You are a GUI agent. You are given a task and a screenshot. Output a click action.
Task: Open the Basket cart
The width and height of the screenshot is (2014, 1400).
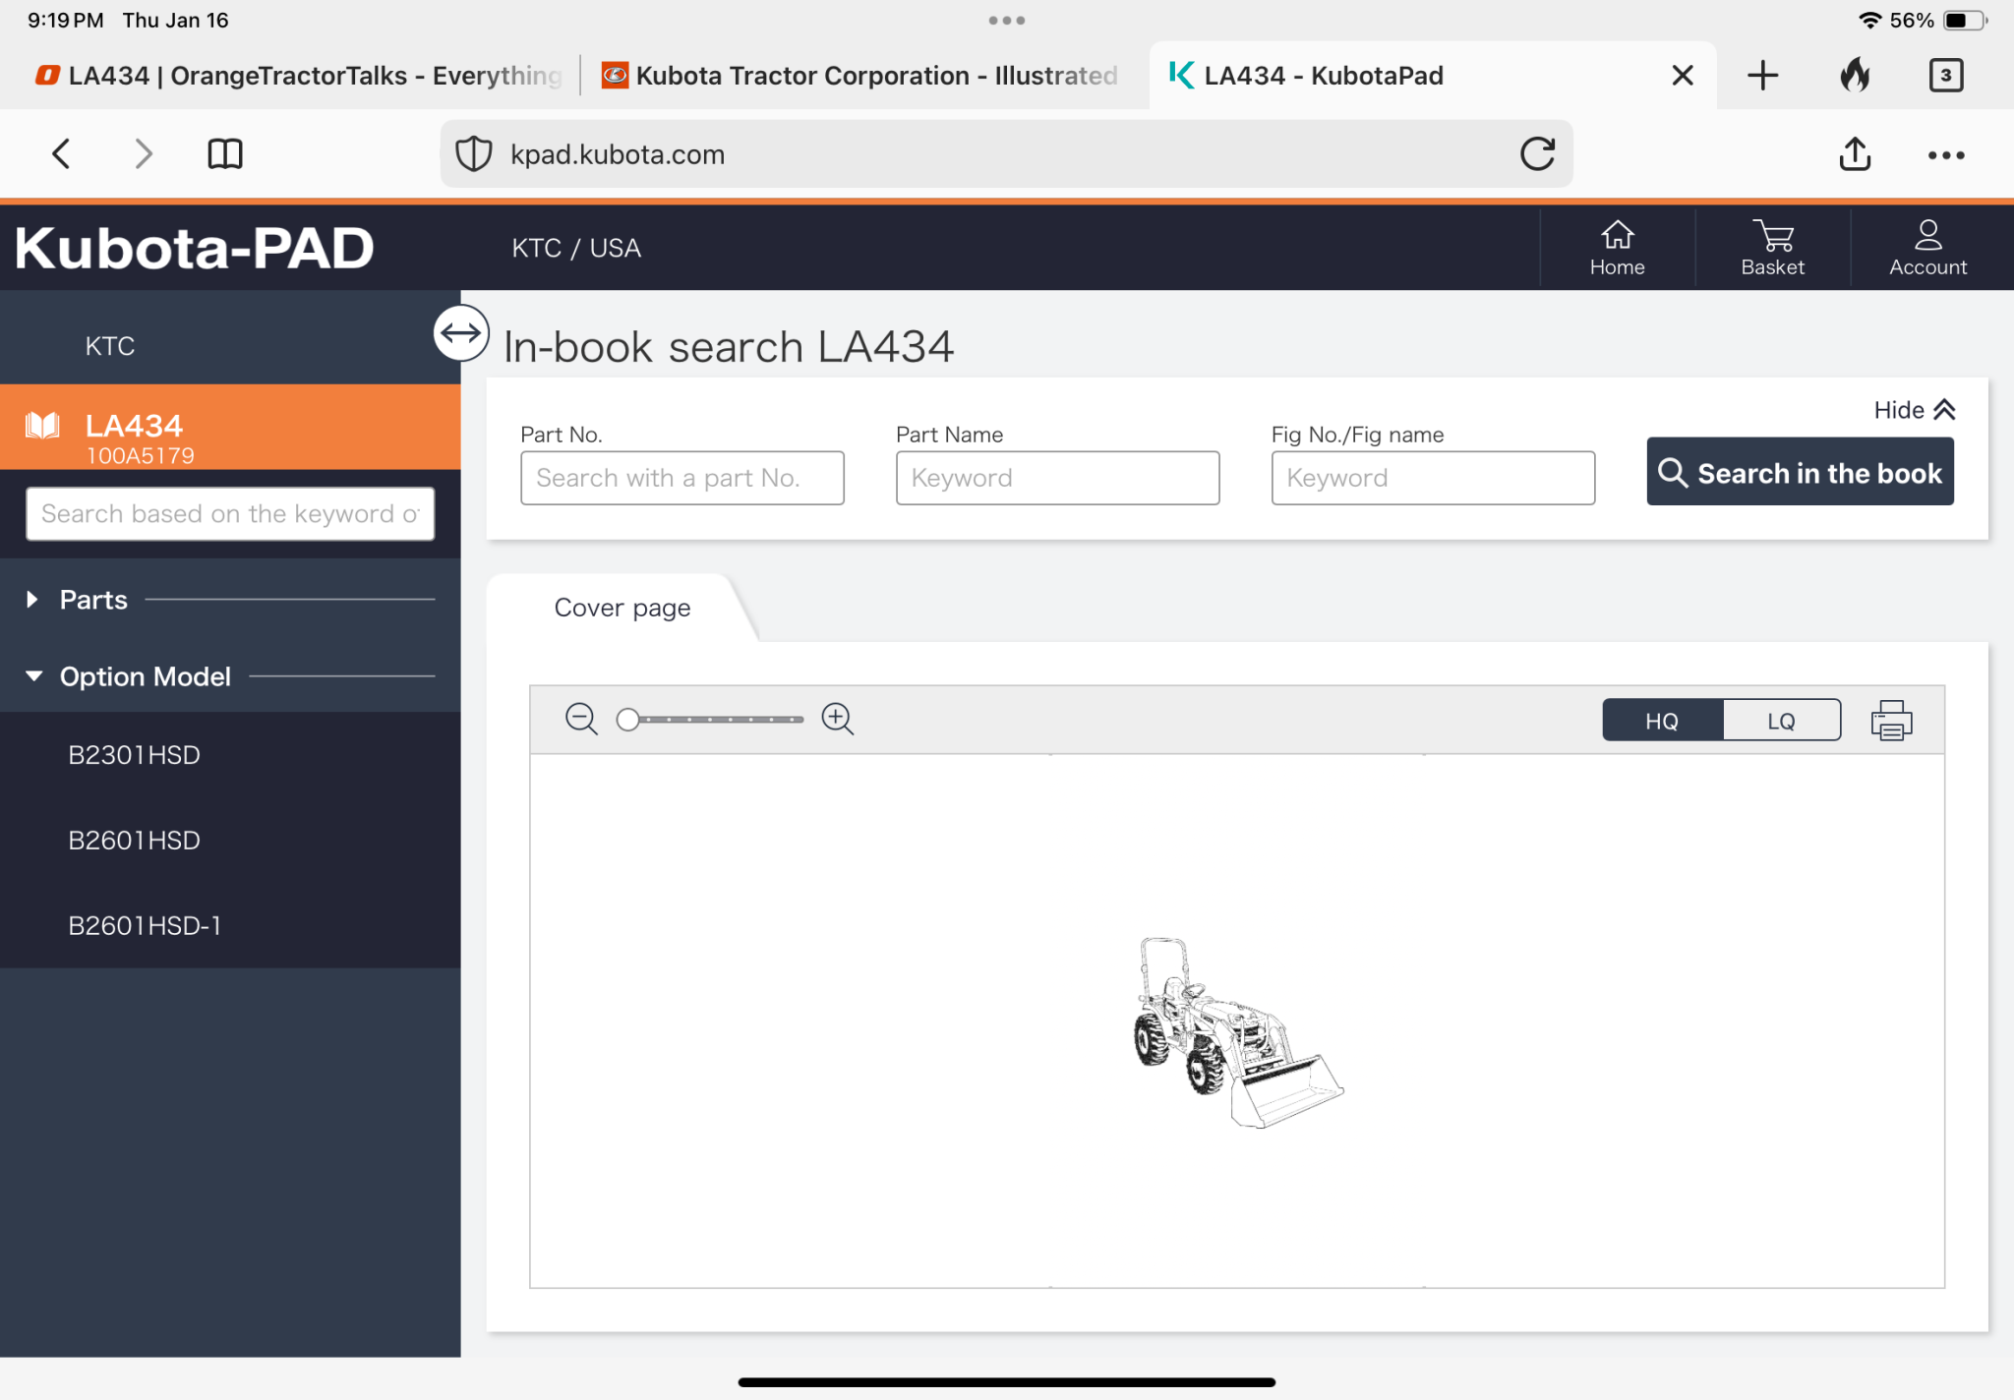coord(1772,248)
